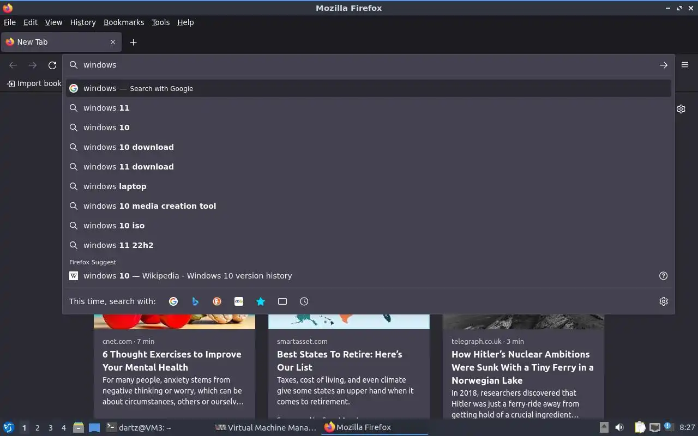The width and height of the screenshot is (698, 436).
Task: Choose the 'windows 10 iso' suggestion
Action: pyautogui.click(x=369, y=226)
